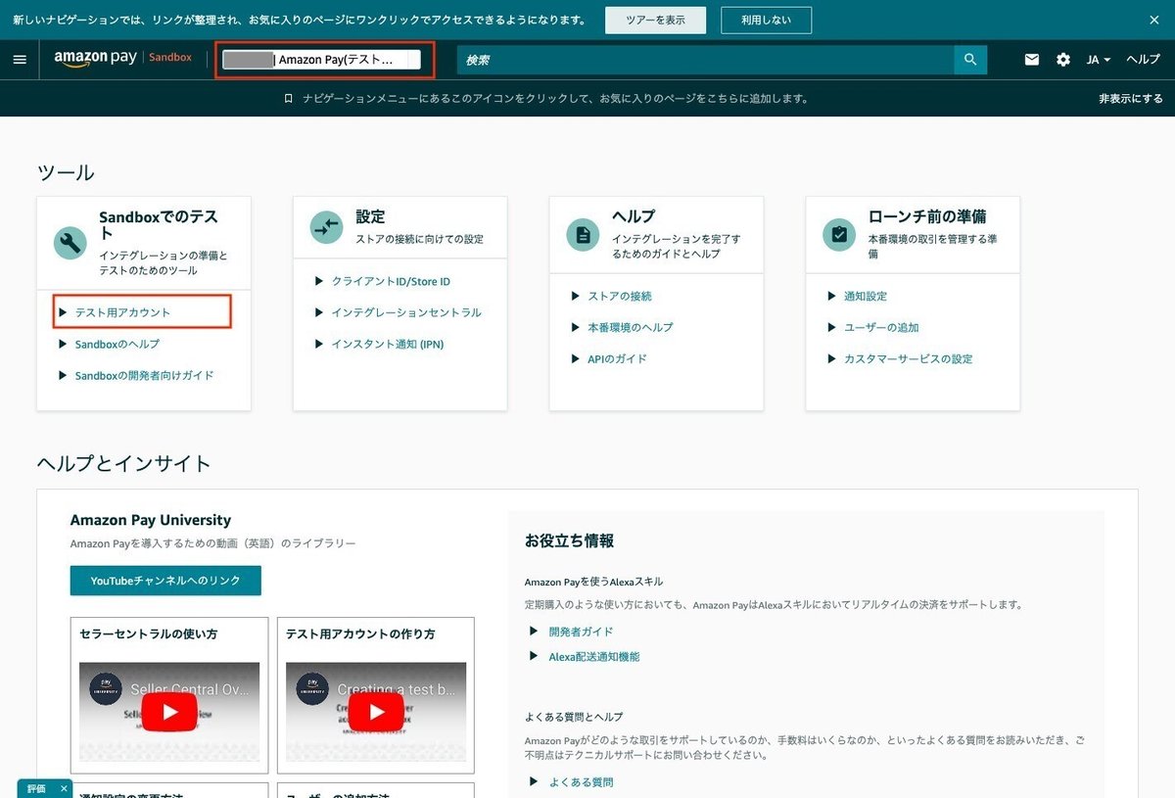Viewport: 1175px width, 798px height.
Task: Click YouTubeチャンネルへのリンク button
Action: click(x=165, y=581)
